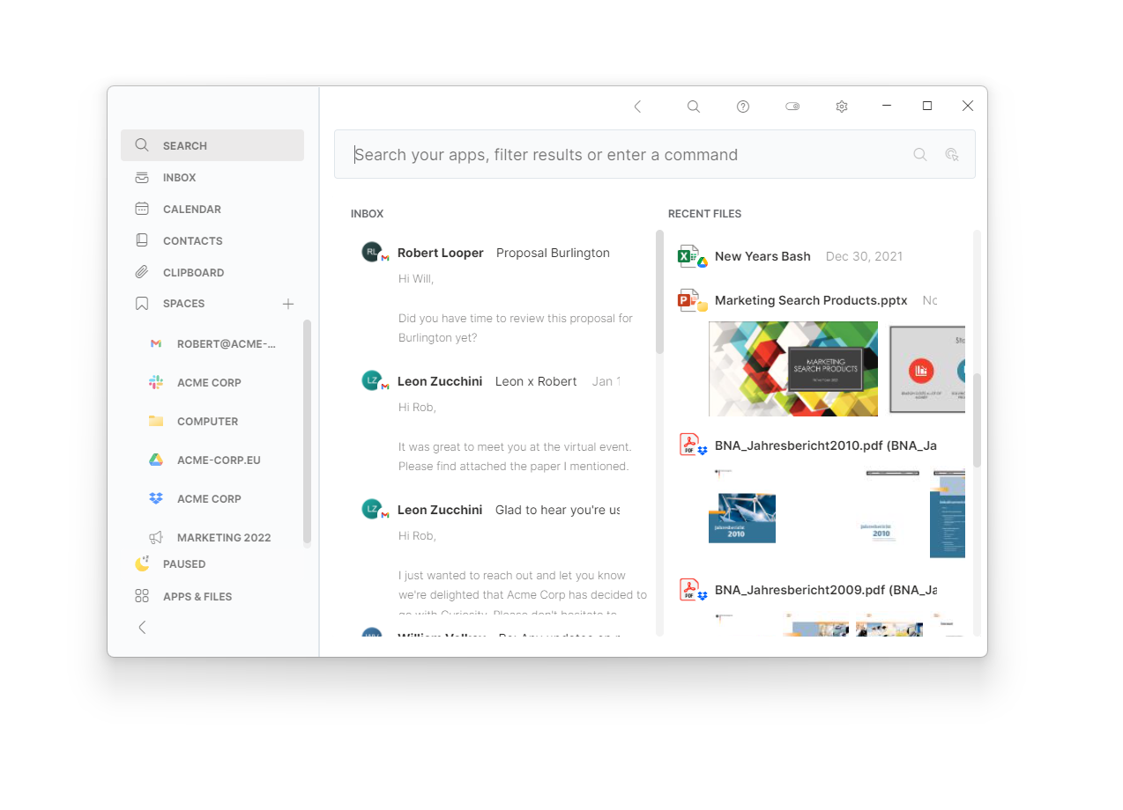Viewport: 1123px width, 810px height.
Task: Open Robert Looper Proposal Burlington email
Action: (x=502, y=253)
